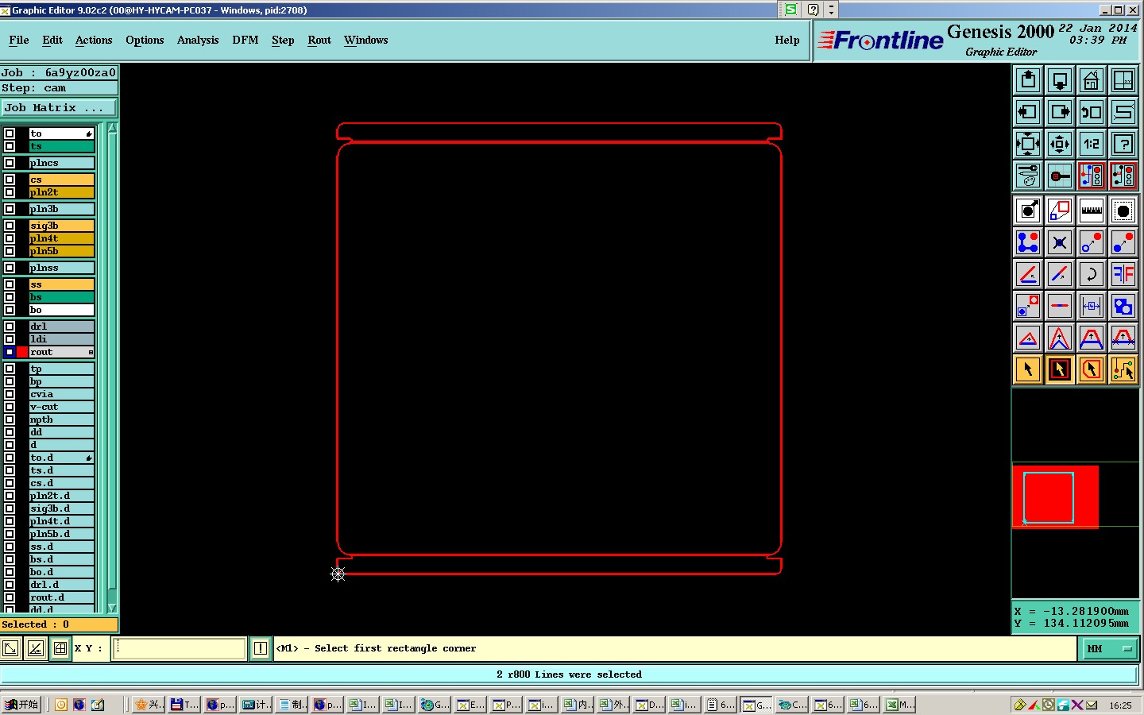Click the red overview thumbnail panel
The image size is (1144, 715).
pyautogui.click(x=1055, y=497)
